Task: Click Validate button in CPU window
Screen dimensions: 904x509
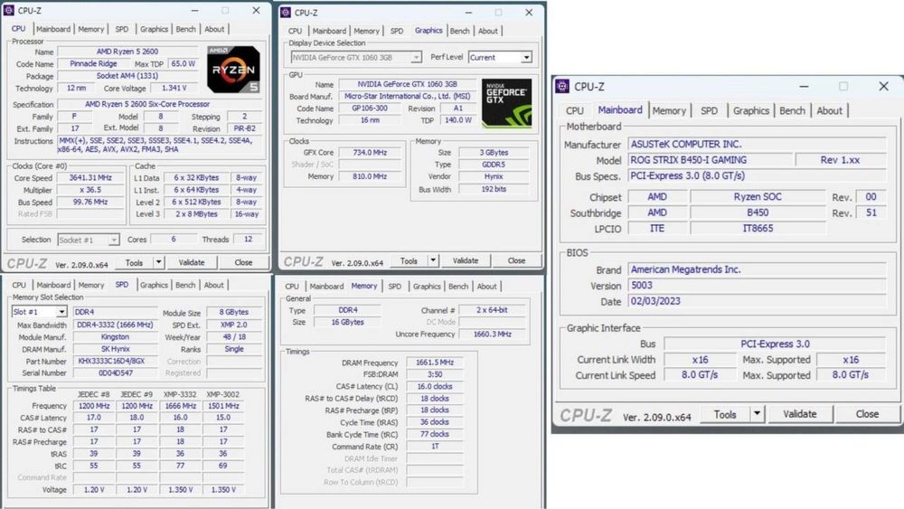Action: tap(192, 262)
